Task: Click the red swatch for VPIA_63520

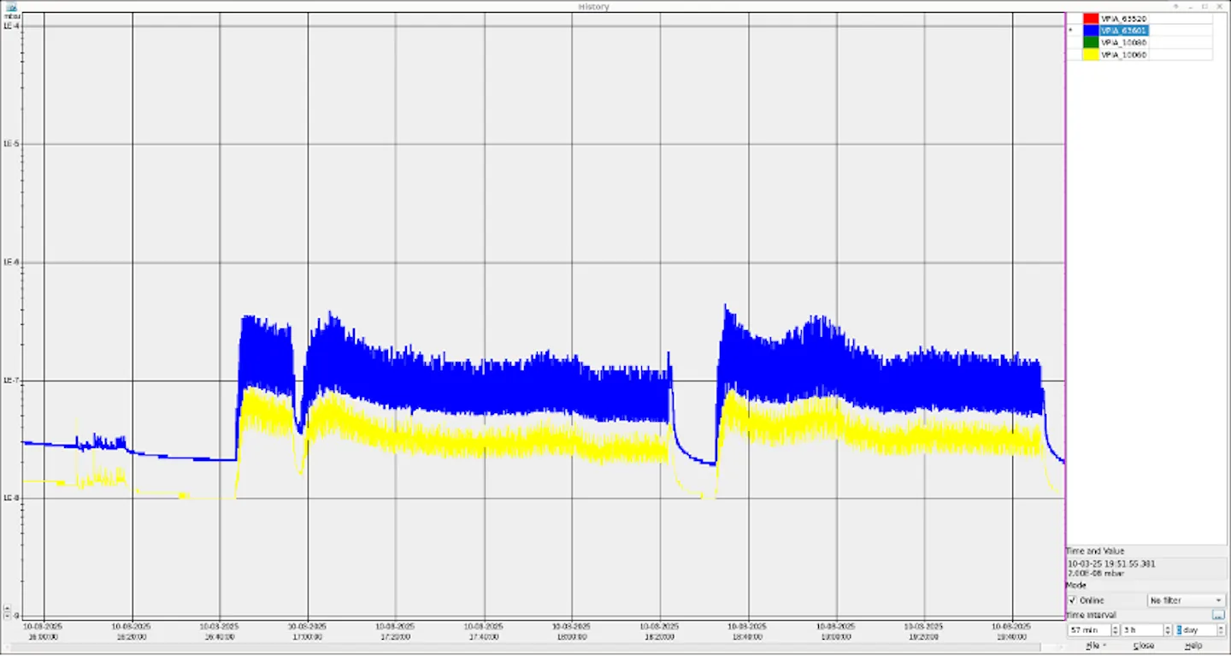Action: 1091,18
